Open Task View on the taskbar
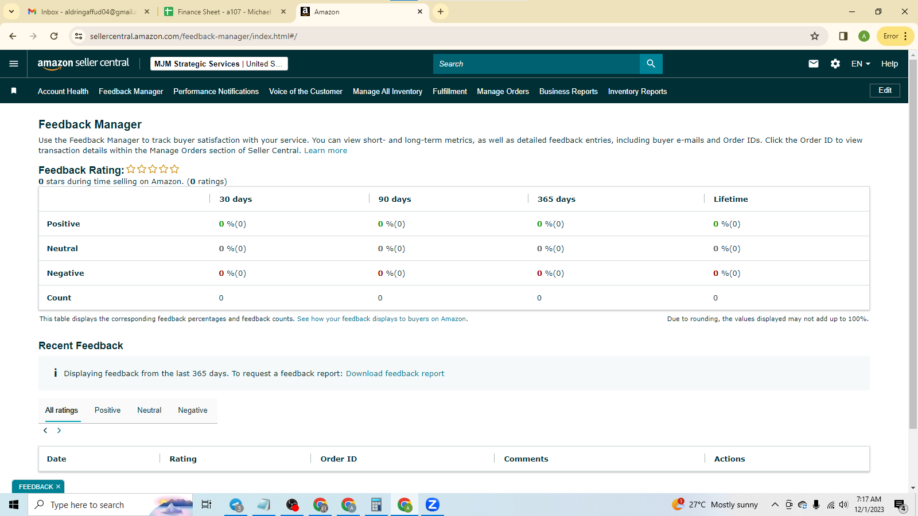918x516 pixels. pyautogui.click(x=207, y=505)
